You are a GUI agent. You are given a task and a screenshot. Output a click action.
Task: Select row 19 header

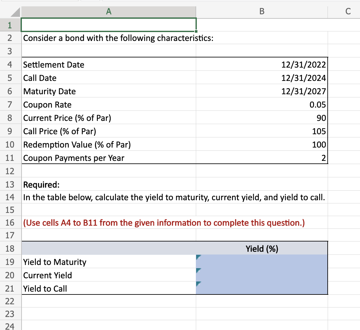click(x=10, y=262)
